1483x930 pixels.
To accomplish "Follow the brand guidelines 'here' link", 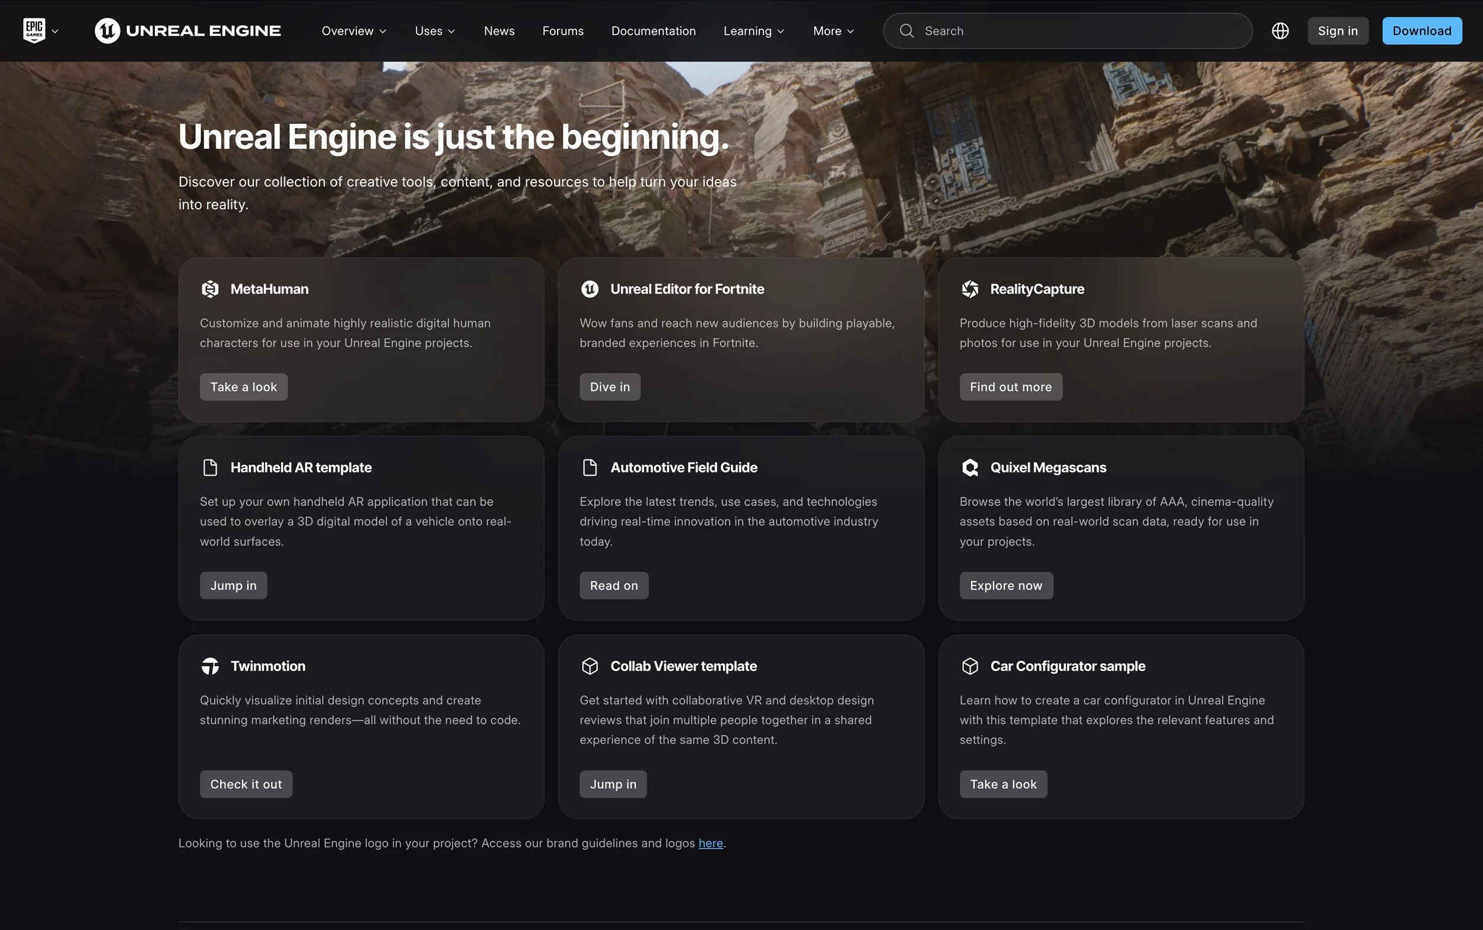I will point(711,843).
